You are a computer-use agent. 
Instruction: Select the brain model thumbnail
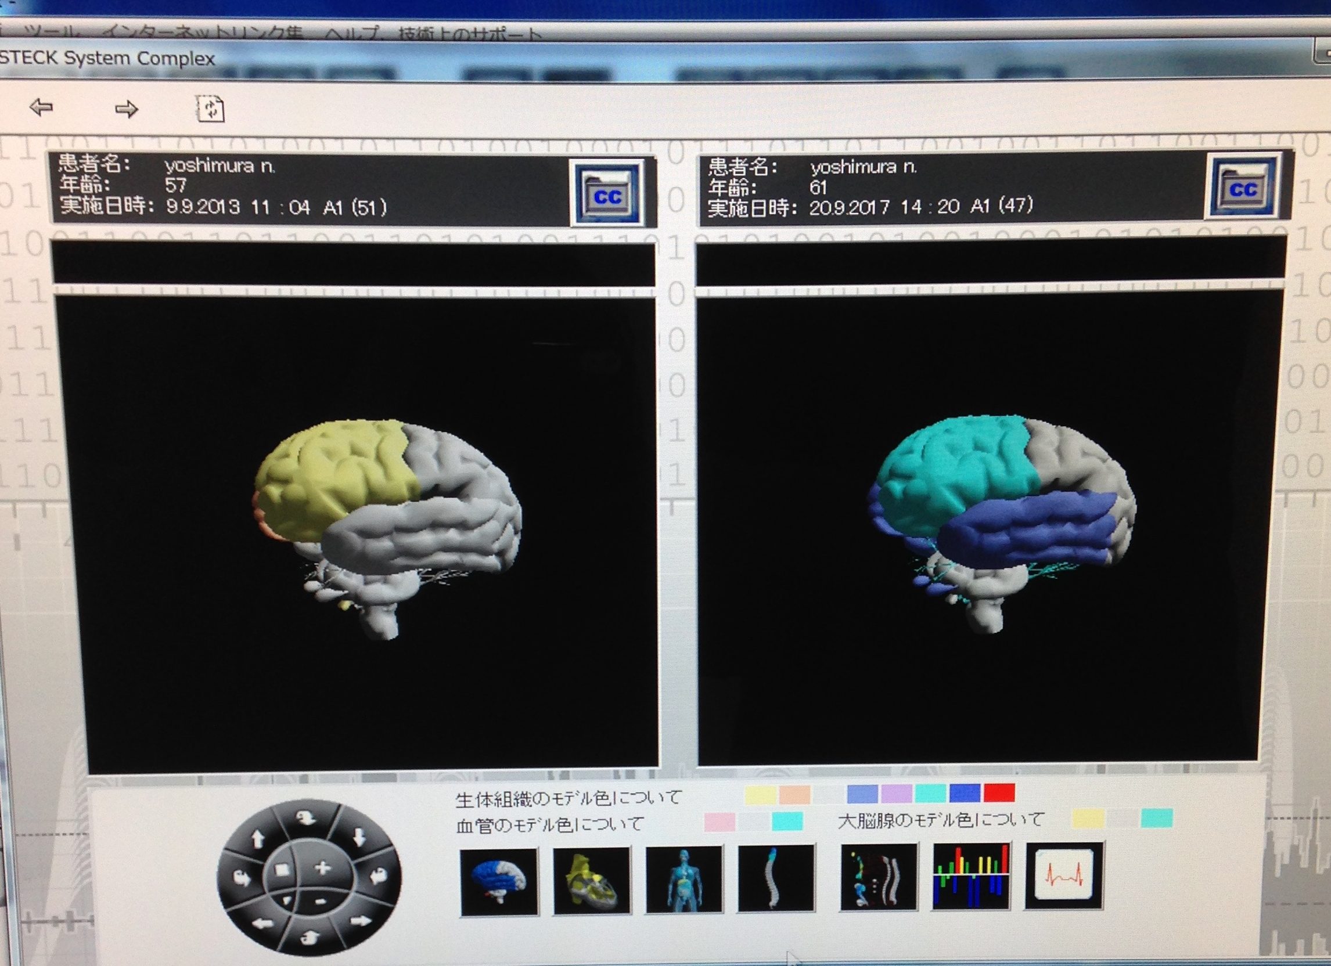(499, 882)
